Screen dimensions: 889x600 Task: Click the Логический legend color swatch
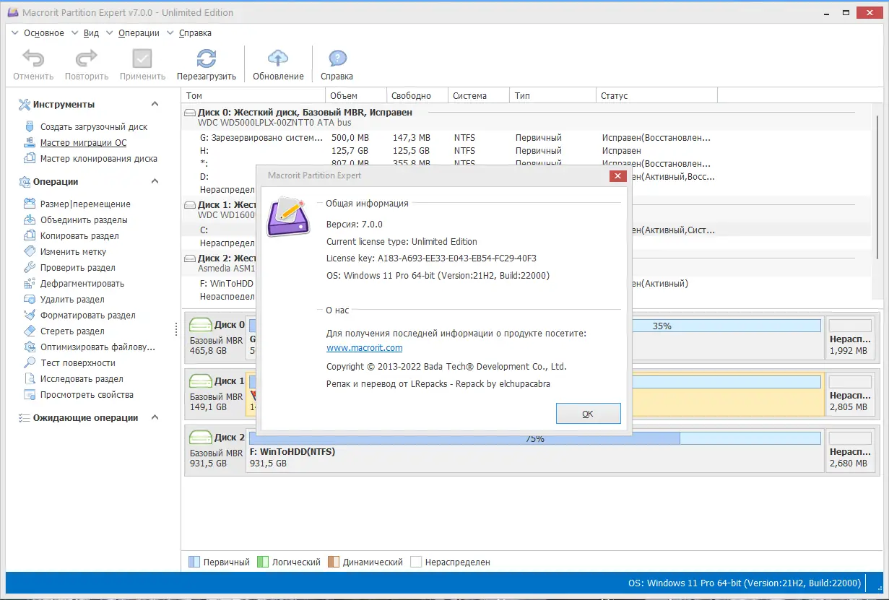point(263,562)
